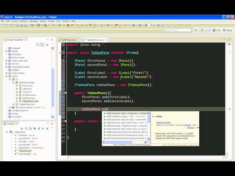235x176 pixels.
Task: Click the red Terminate stop icon
Action: (68, 25)
